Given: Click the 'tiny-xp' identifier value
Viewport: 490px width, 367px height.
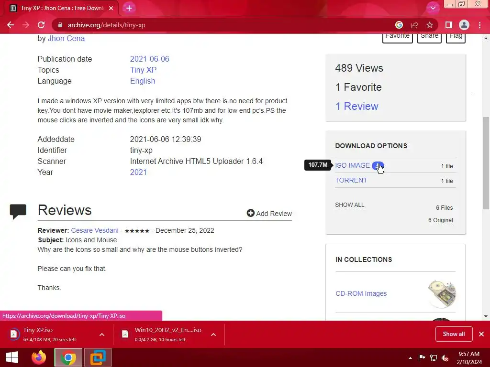Looking at the screenshot, I should pyautogui.click(x=141, y=151).
